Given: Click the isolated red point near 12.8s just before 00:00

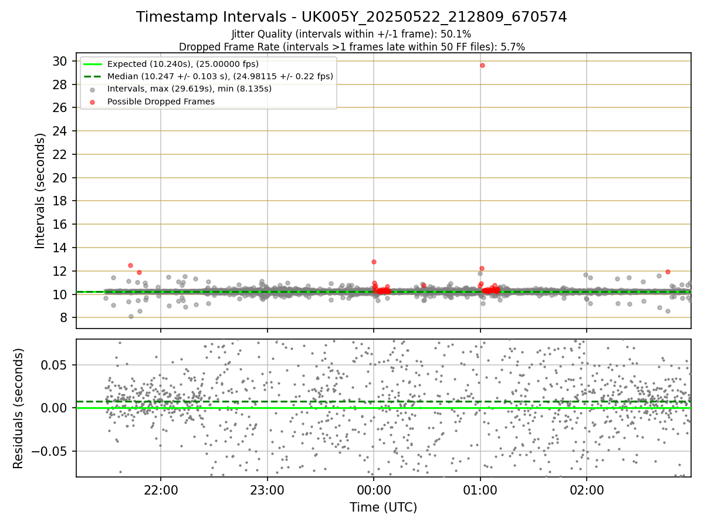Looking at the screenshot, I should point(374,262).
